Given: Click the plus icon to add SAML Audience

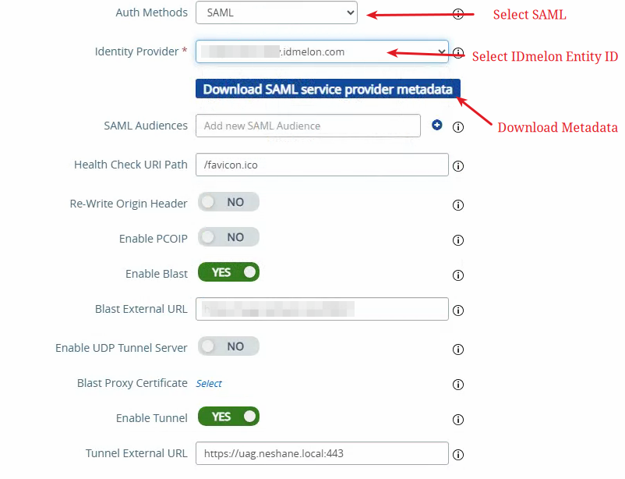Looking at the screenshot, I should (437, 126).
